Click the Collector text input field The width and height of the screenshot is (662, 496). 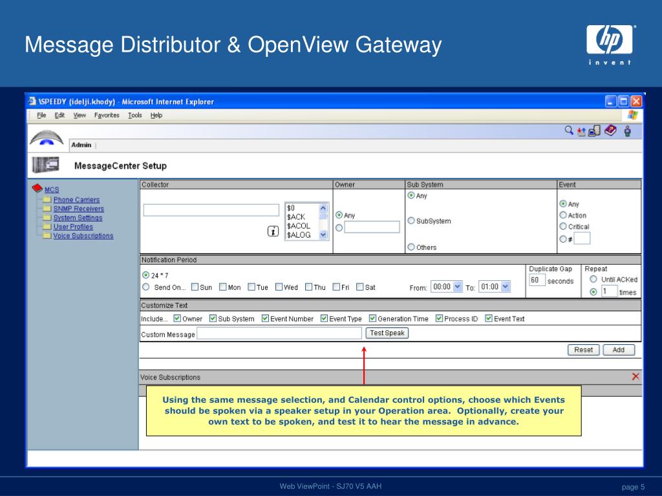(211, 210)
